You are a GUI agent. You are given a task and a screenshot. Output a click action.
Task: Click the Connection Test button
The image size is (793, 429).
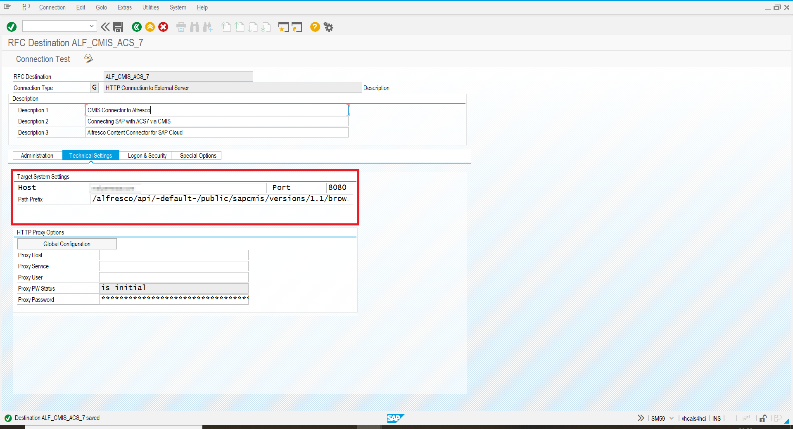[x=43, y=59]
